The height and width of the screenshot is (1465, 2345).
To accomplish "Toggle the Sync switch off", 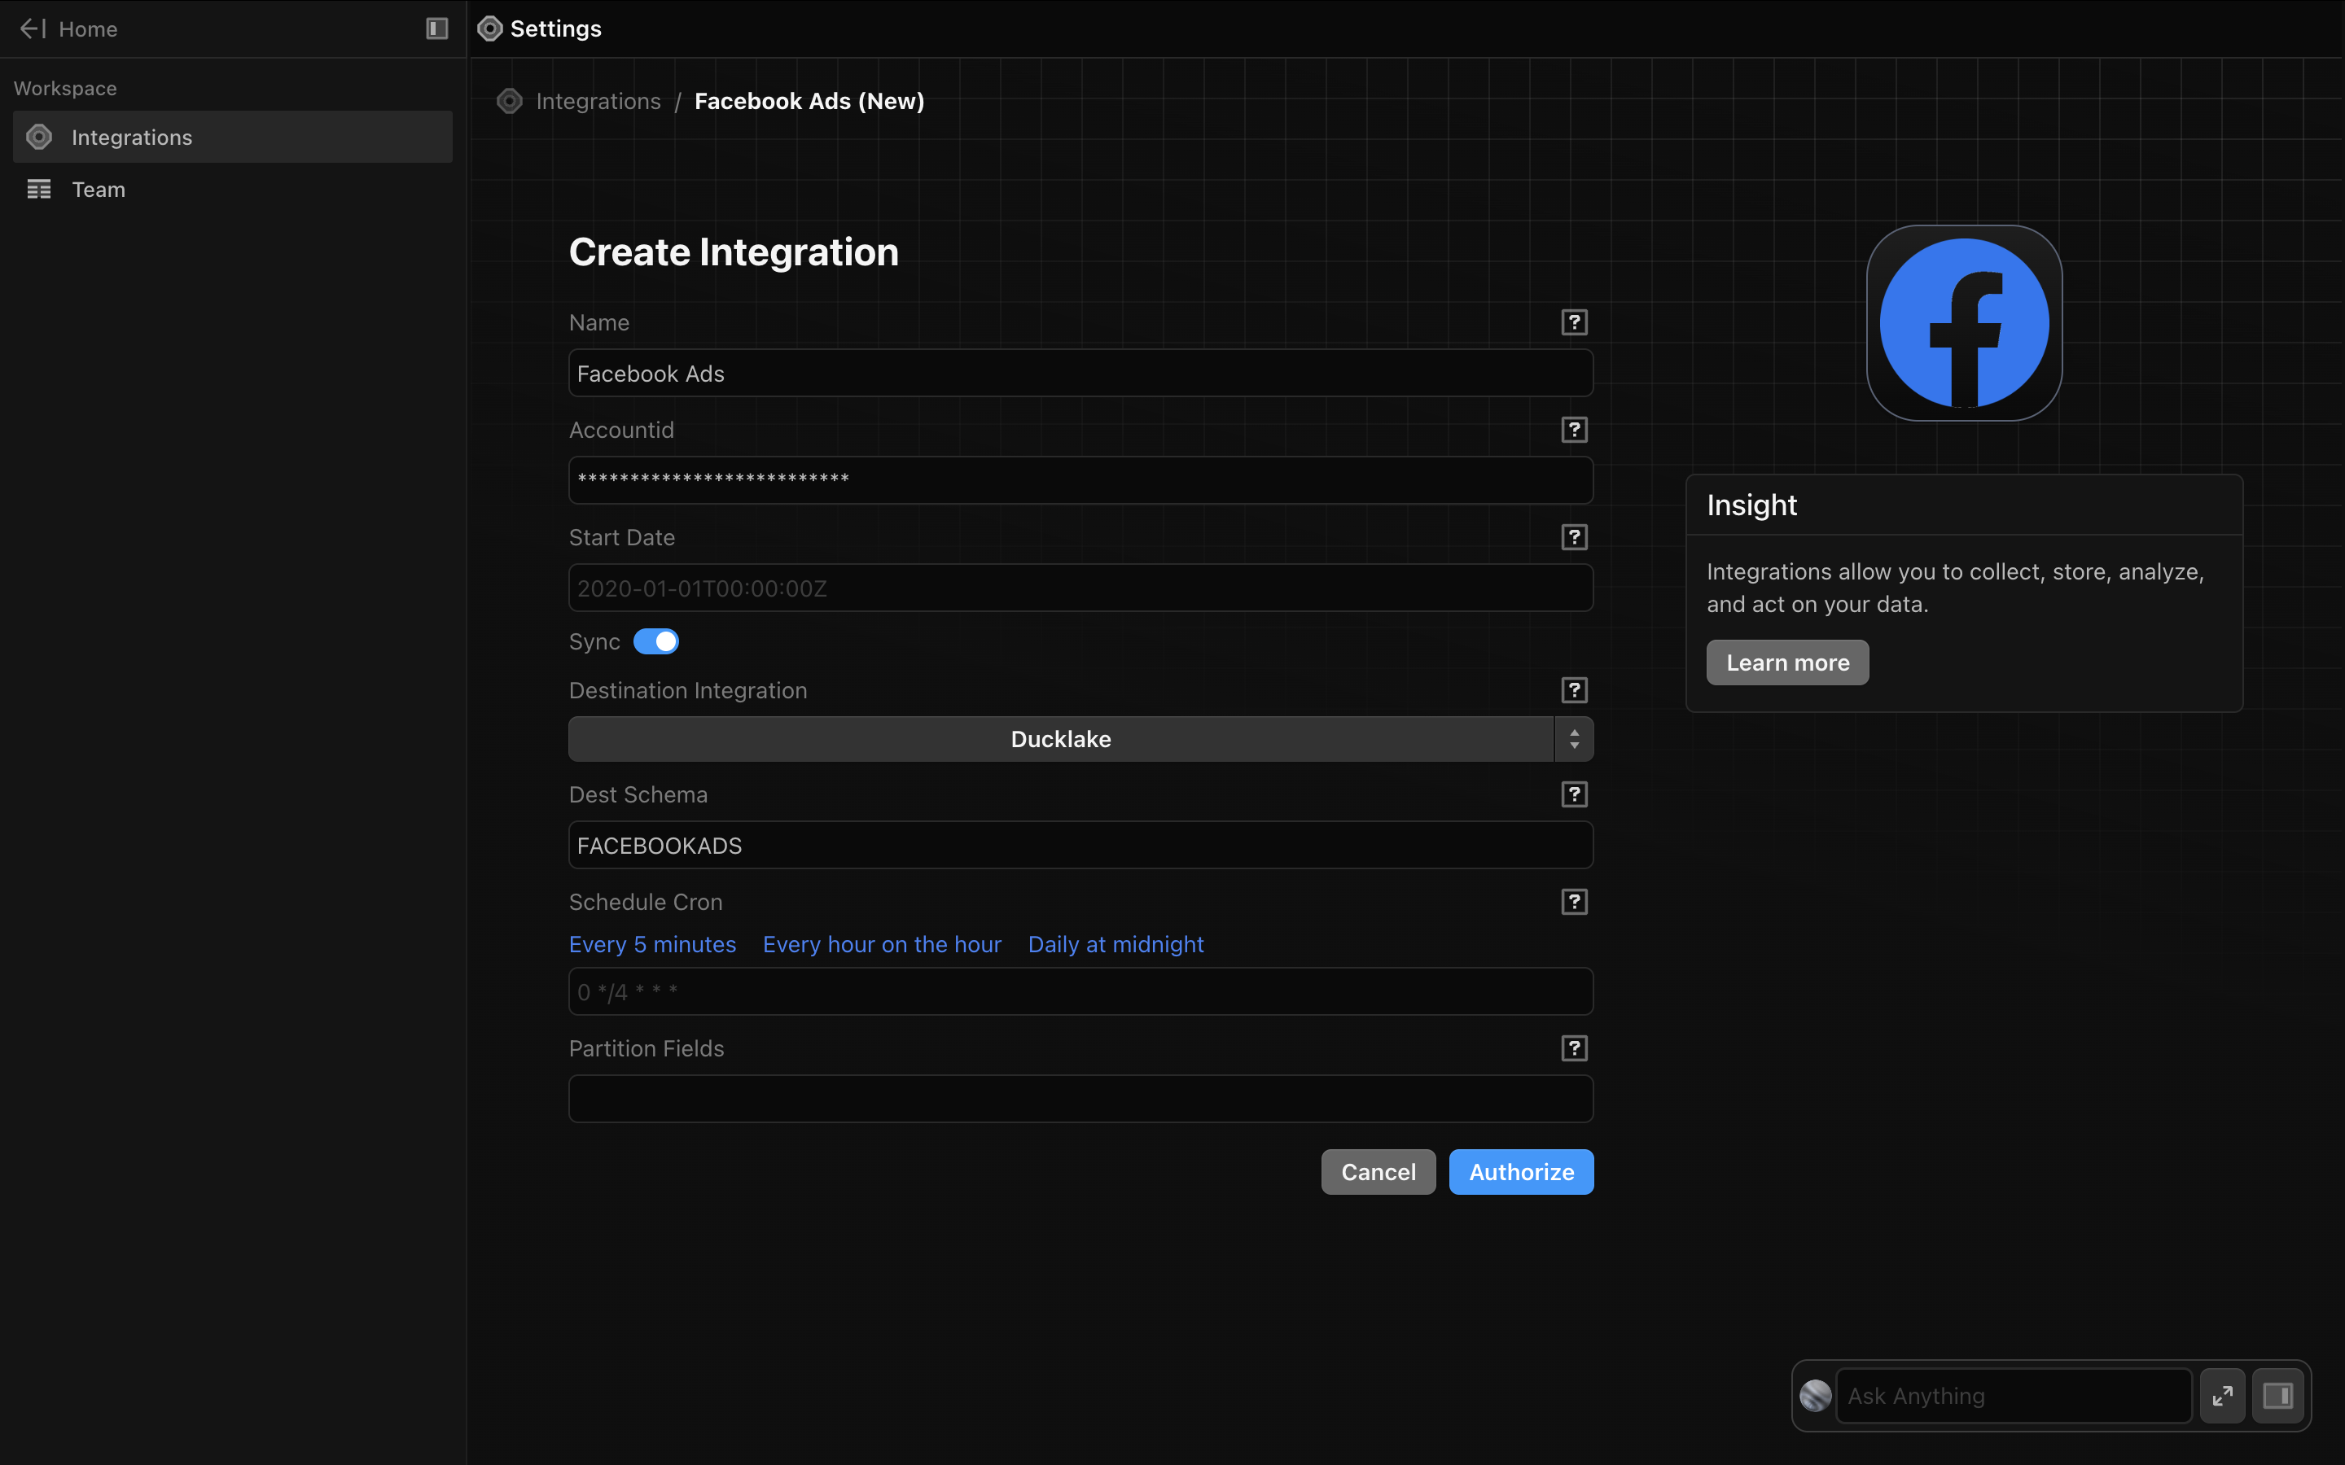I will 656,641.
